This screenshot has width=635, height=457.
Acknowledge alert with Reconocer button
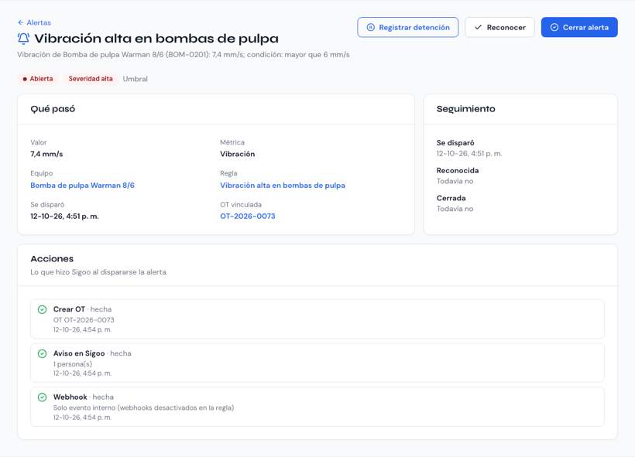pyautogui.click(x=499, y=27)
